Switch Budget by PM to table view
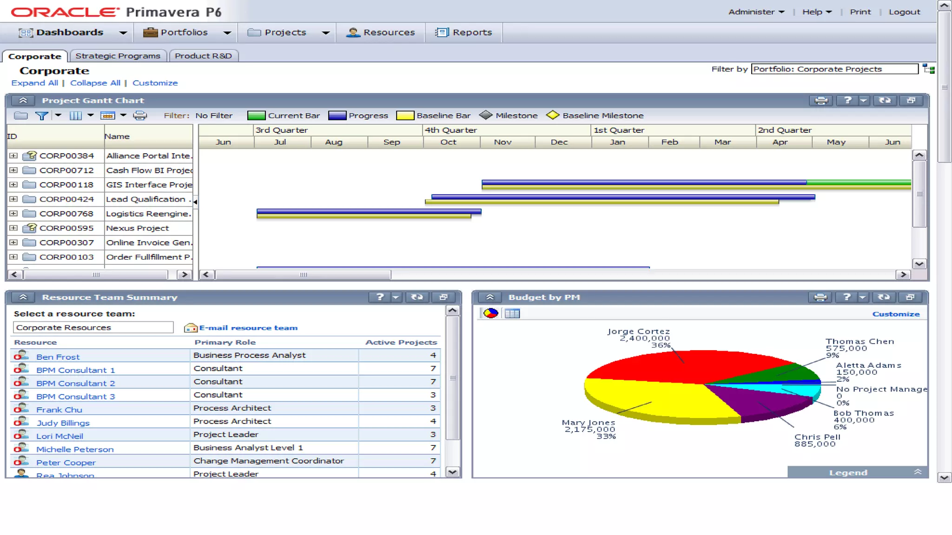This screenshot has width=952, height=535. [x=512, y=313]
